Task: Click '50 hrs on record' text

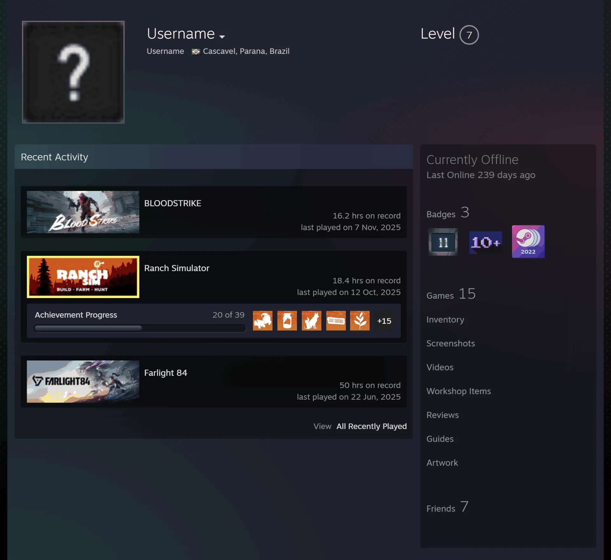Action: point(370,385)
